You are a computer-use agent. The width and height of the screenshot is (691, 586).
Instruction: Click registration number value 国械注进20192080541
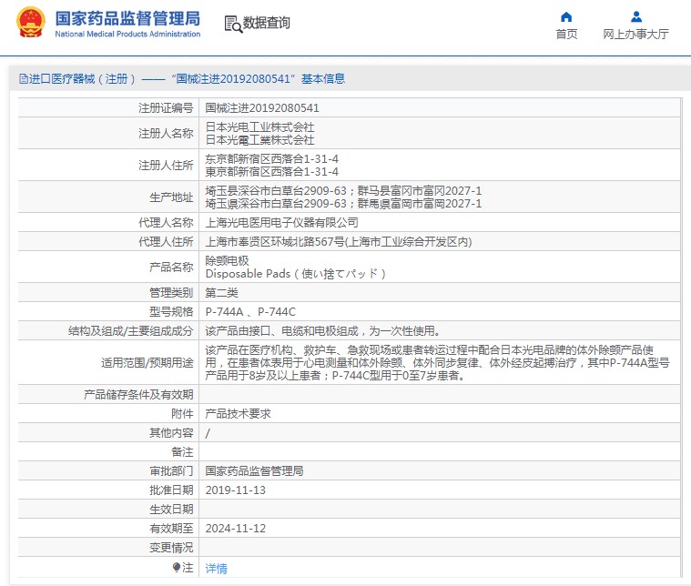pos(262,108)
